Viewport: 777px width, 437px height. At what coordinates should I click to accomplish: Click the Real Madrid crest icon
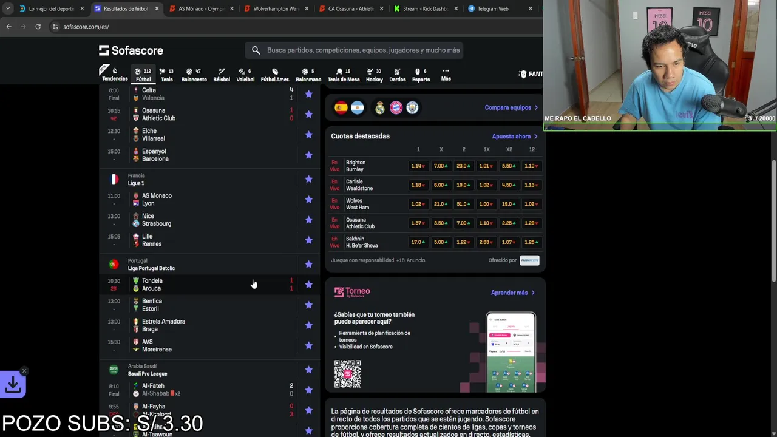pyautogui.click(x=380, y=108)
